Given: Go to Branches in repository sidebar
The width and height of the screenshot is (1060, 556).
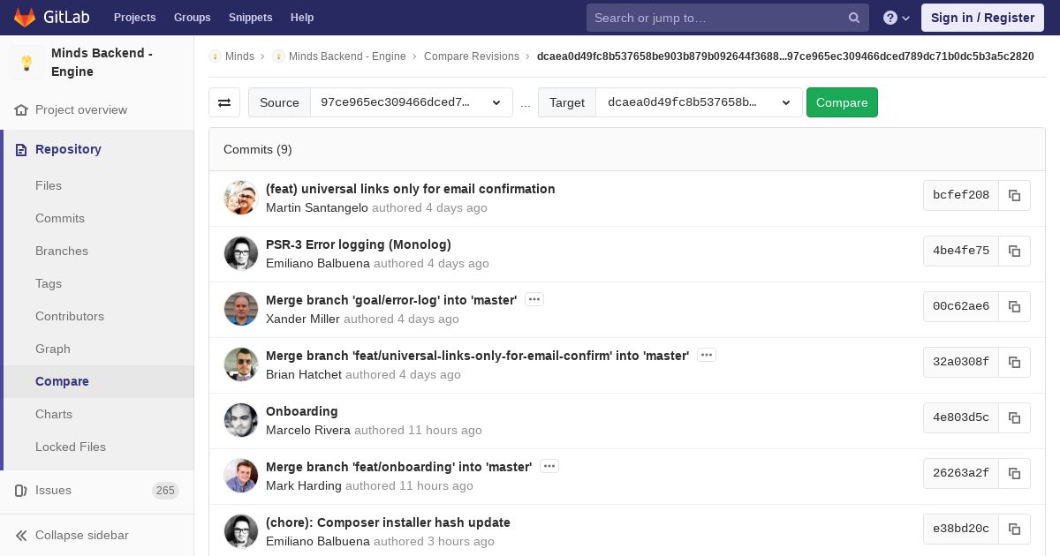Looking at the screenshot, I should (x=62, y=251).
